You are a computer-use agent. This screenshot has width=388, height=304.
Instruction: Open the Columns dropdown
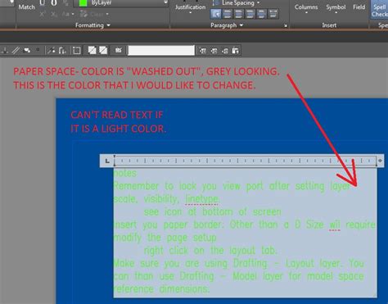click(306, 8)
